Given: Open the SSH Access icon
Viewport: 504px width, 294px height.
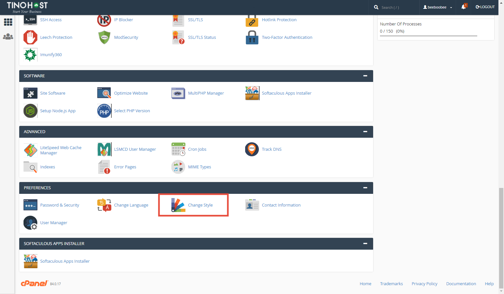Looking at the screenshot, I should 30,20.
